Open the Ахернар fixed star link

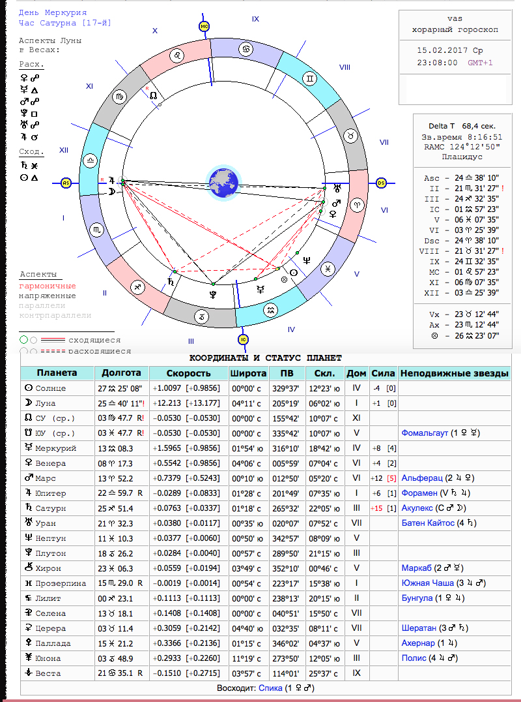[418, 643]
